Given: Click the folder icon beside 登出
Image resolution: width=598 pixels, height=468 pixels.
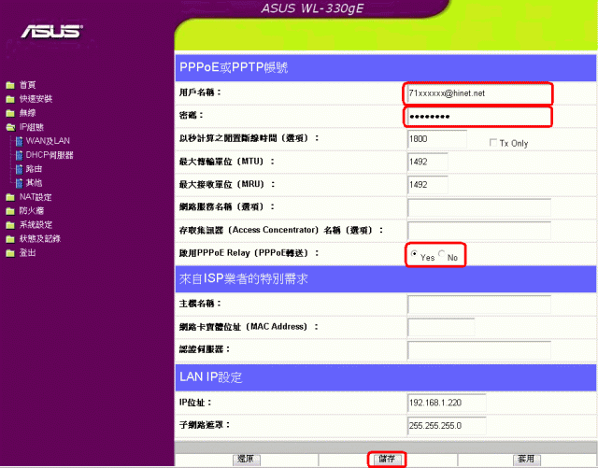Looking at the screenshot, I should point(10,253).
